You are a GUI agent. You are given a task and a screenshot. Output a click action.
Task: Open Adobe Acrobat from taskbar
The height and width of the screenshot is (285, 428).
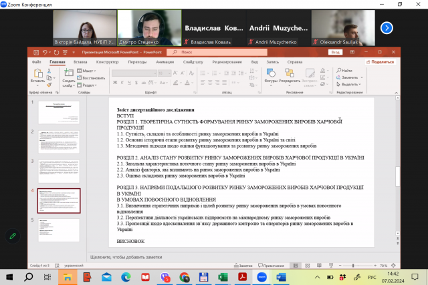(x=242, y=278)
